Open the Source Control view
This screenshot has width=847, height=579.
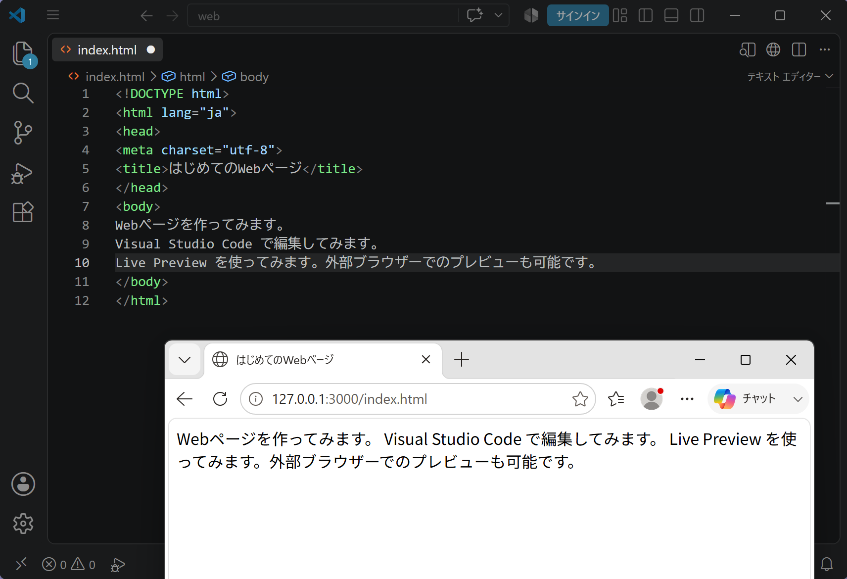pos(23,133)
